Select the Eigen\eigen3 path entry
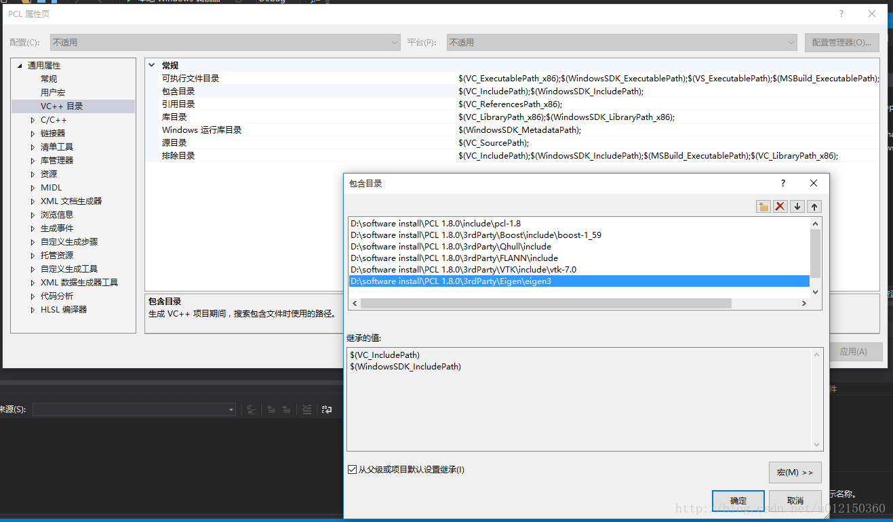Screen dimensions: 893x522 tap(579, 281)
